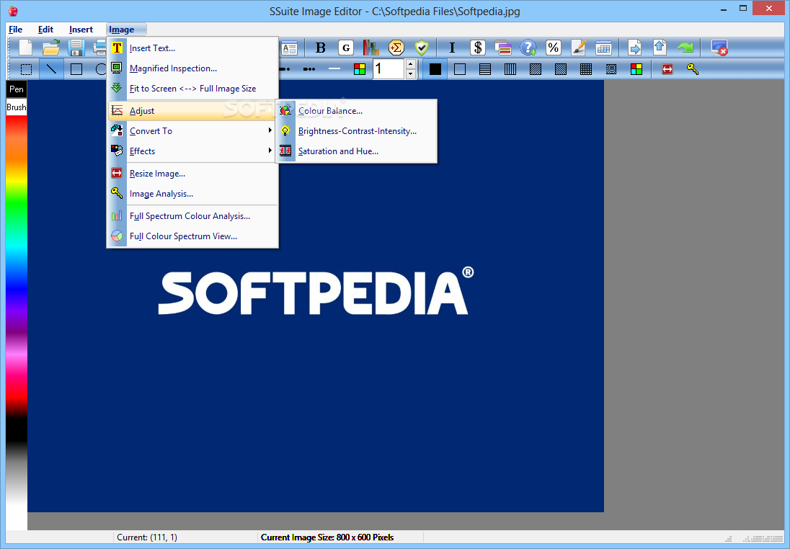Click the text frame icon beside the menu
The width and height of the screenshot is (790, 549).
coord(290,48)
